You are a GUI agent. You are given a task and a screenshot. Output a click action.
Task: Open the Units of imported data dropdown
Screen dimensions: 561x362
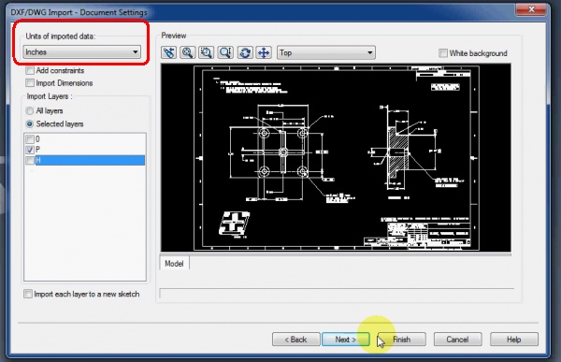[x=81, y=52]
